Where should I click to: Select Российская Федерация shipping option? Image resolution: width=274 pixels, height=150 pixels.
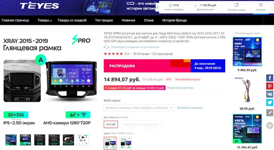point(141,124)
